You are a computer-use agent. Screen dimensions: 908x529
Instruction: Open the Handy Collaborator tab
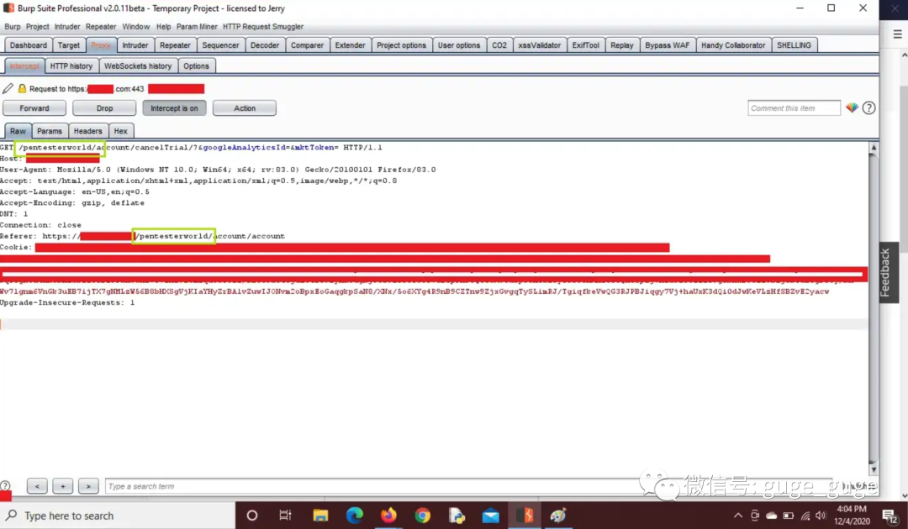tap(733, 45)
